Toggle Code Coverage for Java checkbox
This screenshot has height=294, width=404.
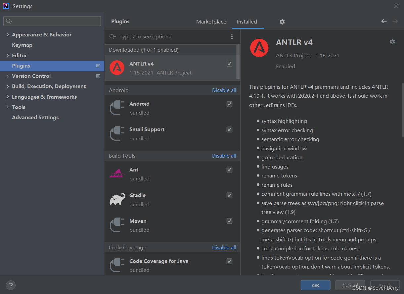(x=229, y=261)
